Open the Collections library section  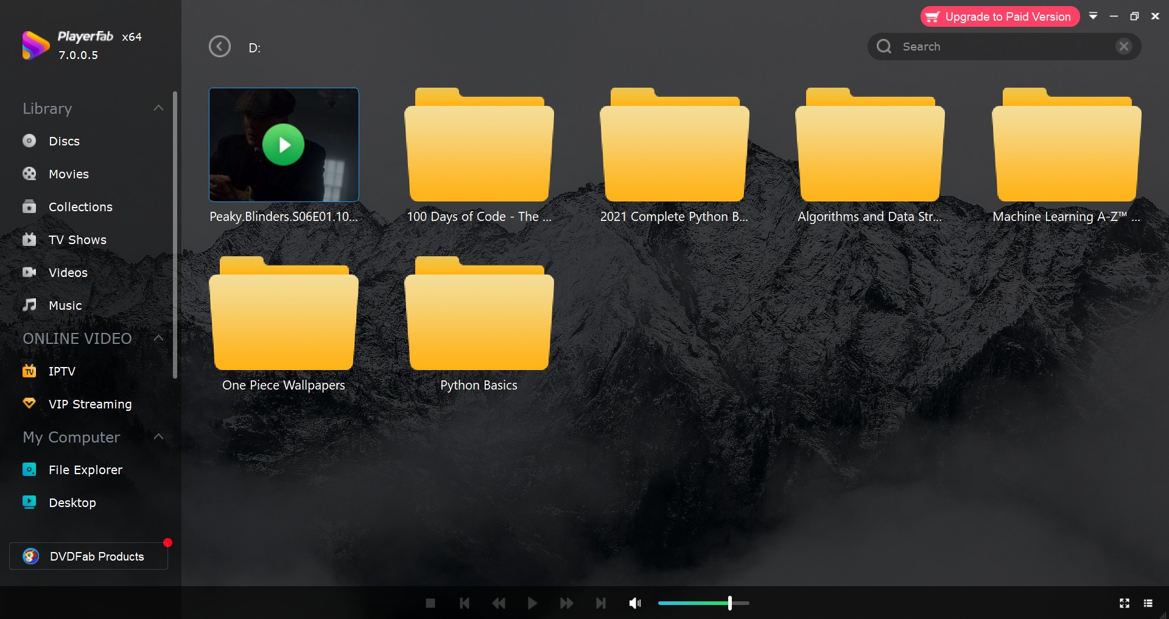pyautogui.click(x=80, y=207)
